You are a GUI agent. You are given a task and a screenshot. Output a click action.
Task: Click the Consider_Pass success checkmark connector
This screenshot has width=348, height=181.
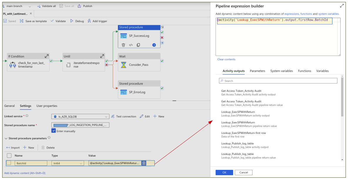click(x=162, y=61)
